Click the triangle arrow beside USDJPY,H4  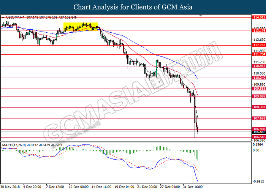coord(3,17)
